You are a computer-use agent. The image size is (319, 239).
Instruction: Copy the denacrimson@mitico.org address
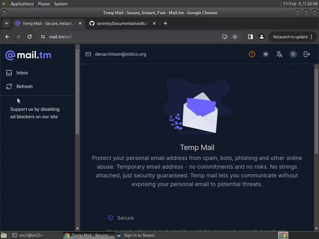tap(121, 54)
